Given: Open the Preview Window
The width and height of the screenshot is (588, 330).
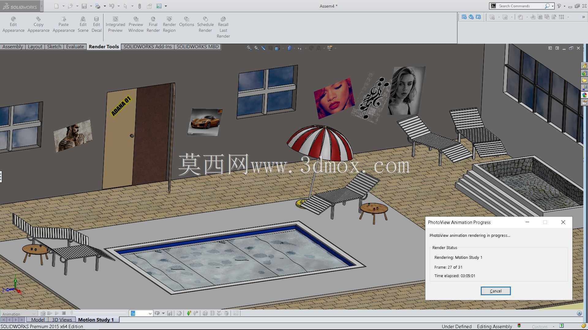Looking at the screenshot, I should coord(136,24).
